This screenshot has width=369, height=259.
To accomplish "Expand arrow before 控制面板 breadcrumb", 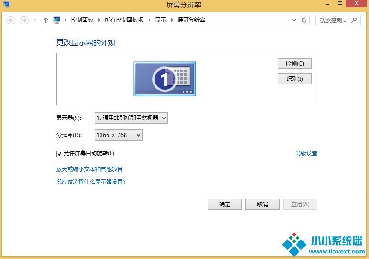I will 65,20.
